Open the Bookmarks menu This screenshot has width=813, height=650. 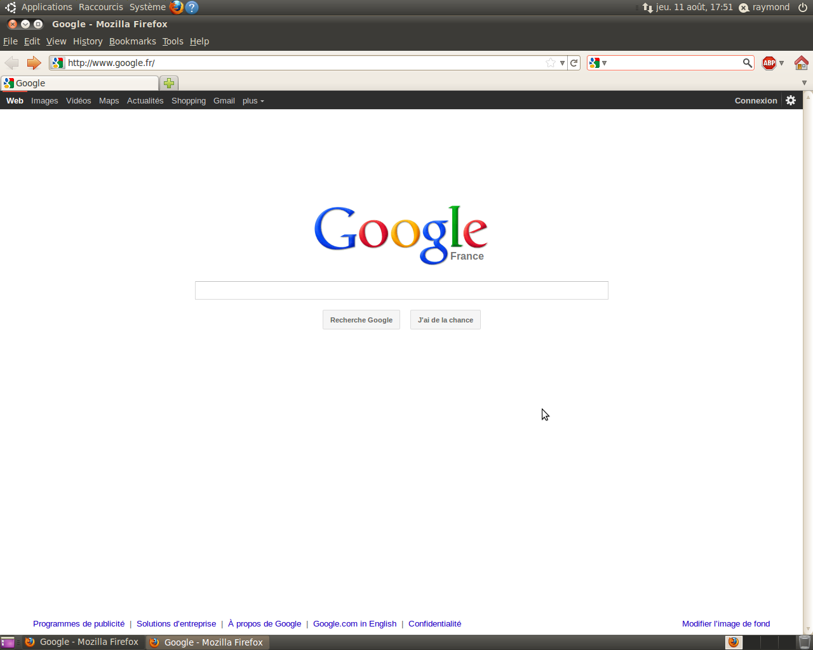tap(133, 41)
